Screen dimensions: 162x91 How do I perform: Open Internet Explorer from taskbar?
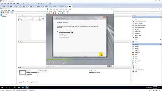coord(15,87)
